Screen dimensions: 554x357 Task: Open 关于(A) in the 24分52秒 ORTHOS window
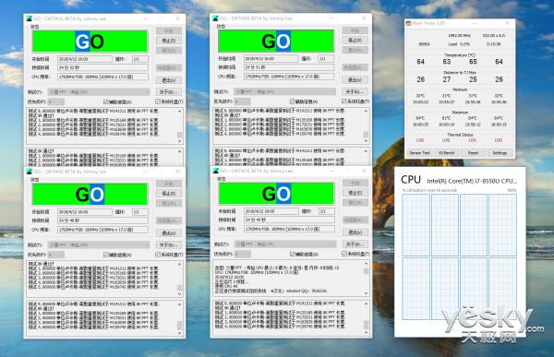[169, 92]
